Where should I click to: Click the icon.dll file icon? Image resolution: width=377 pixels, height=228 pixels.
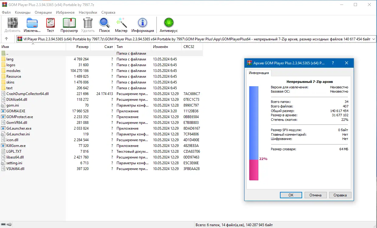coord(3,140)
